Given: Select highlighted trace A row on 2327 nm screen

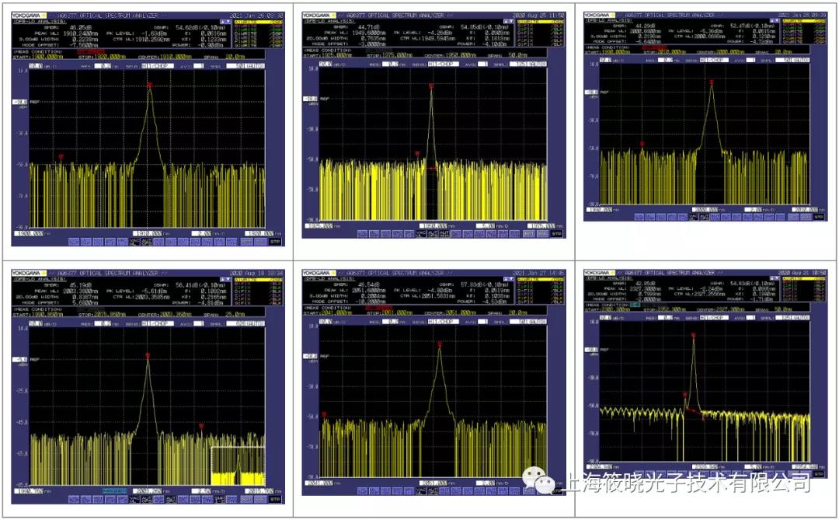Looking at the screenshot, I should point(803,279).
